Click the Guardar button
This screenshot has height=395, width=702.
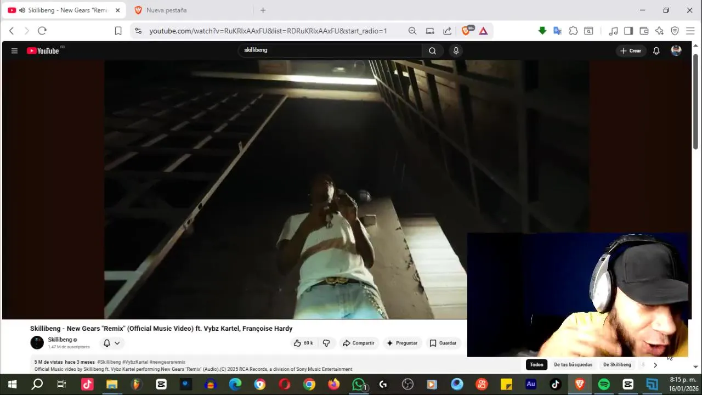point(443,343)
